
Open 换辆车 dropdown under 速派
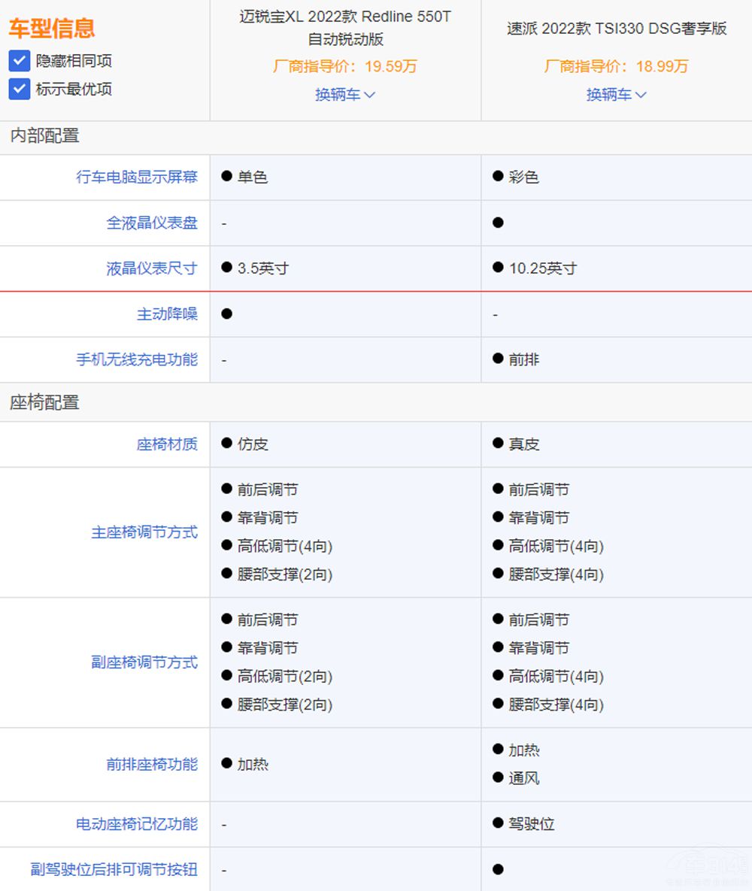(617, 95)
